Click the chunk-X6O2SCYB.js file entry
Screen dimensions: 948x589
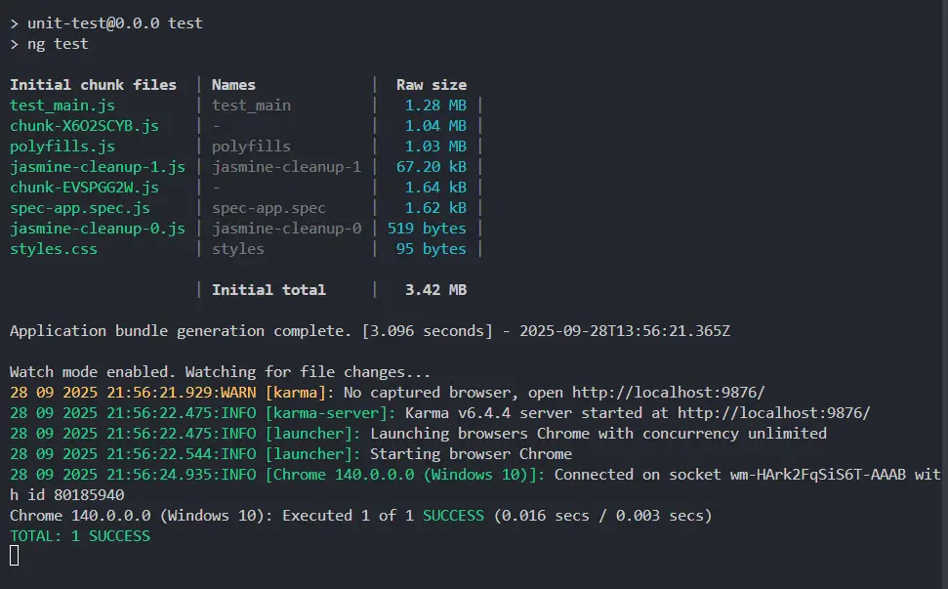click(x=84, y=126)
